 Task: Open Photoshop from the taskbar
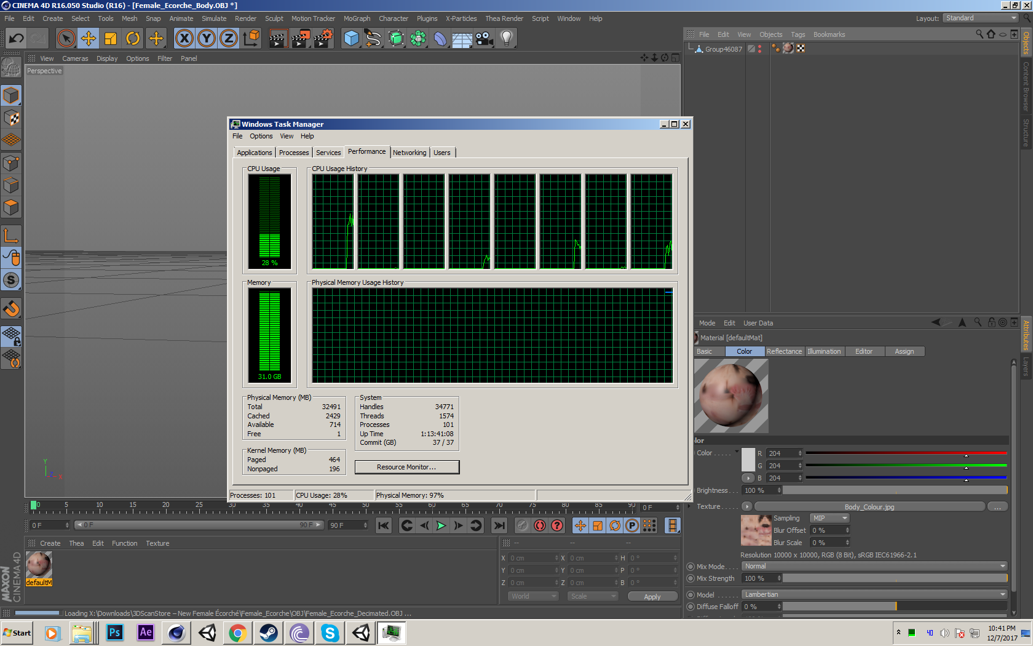[114, 632]
